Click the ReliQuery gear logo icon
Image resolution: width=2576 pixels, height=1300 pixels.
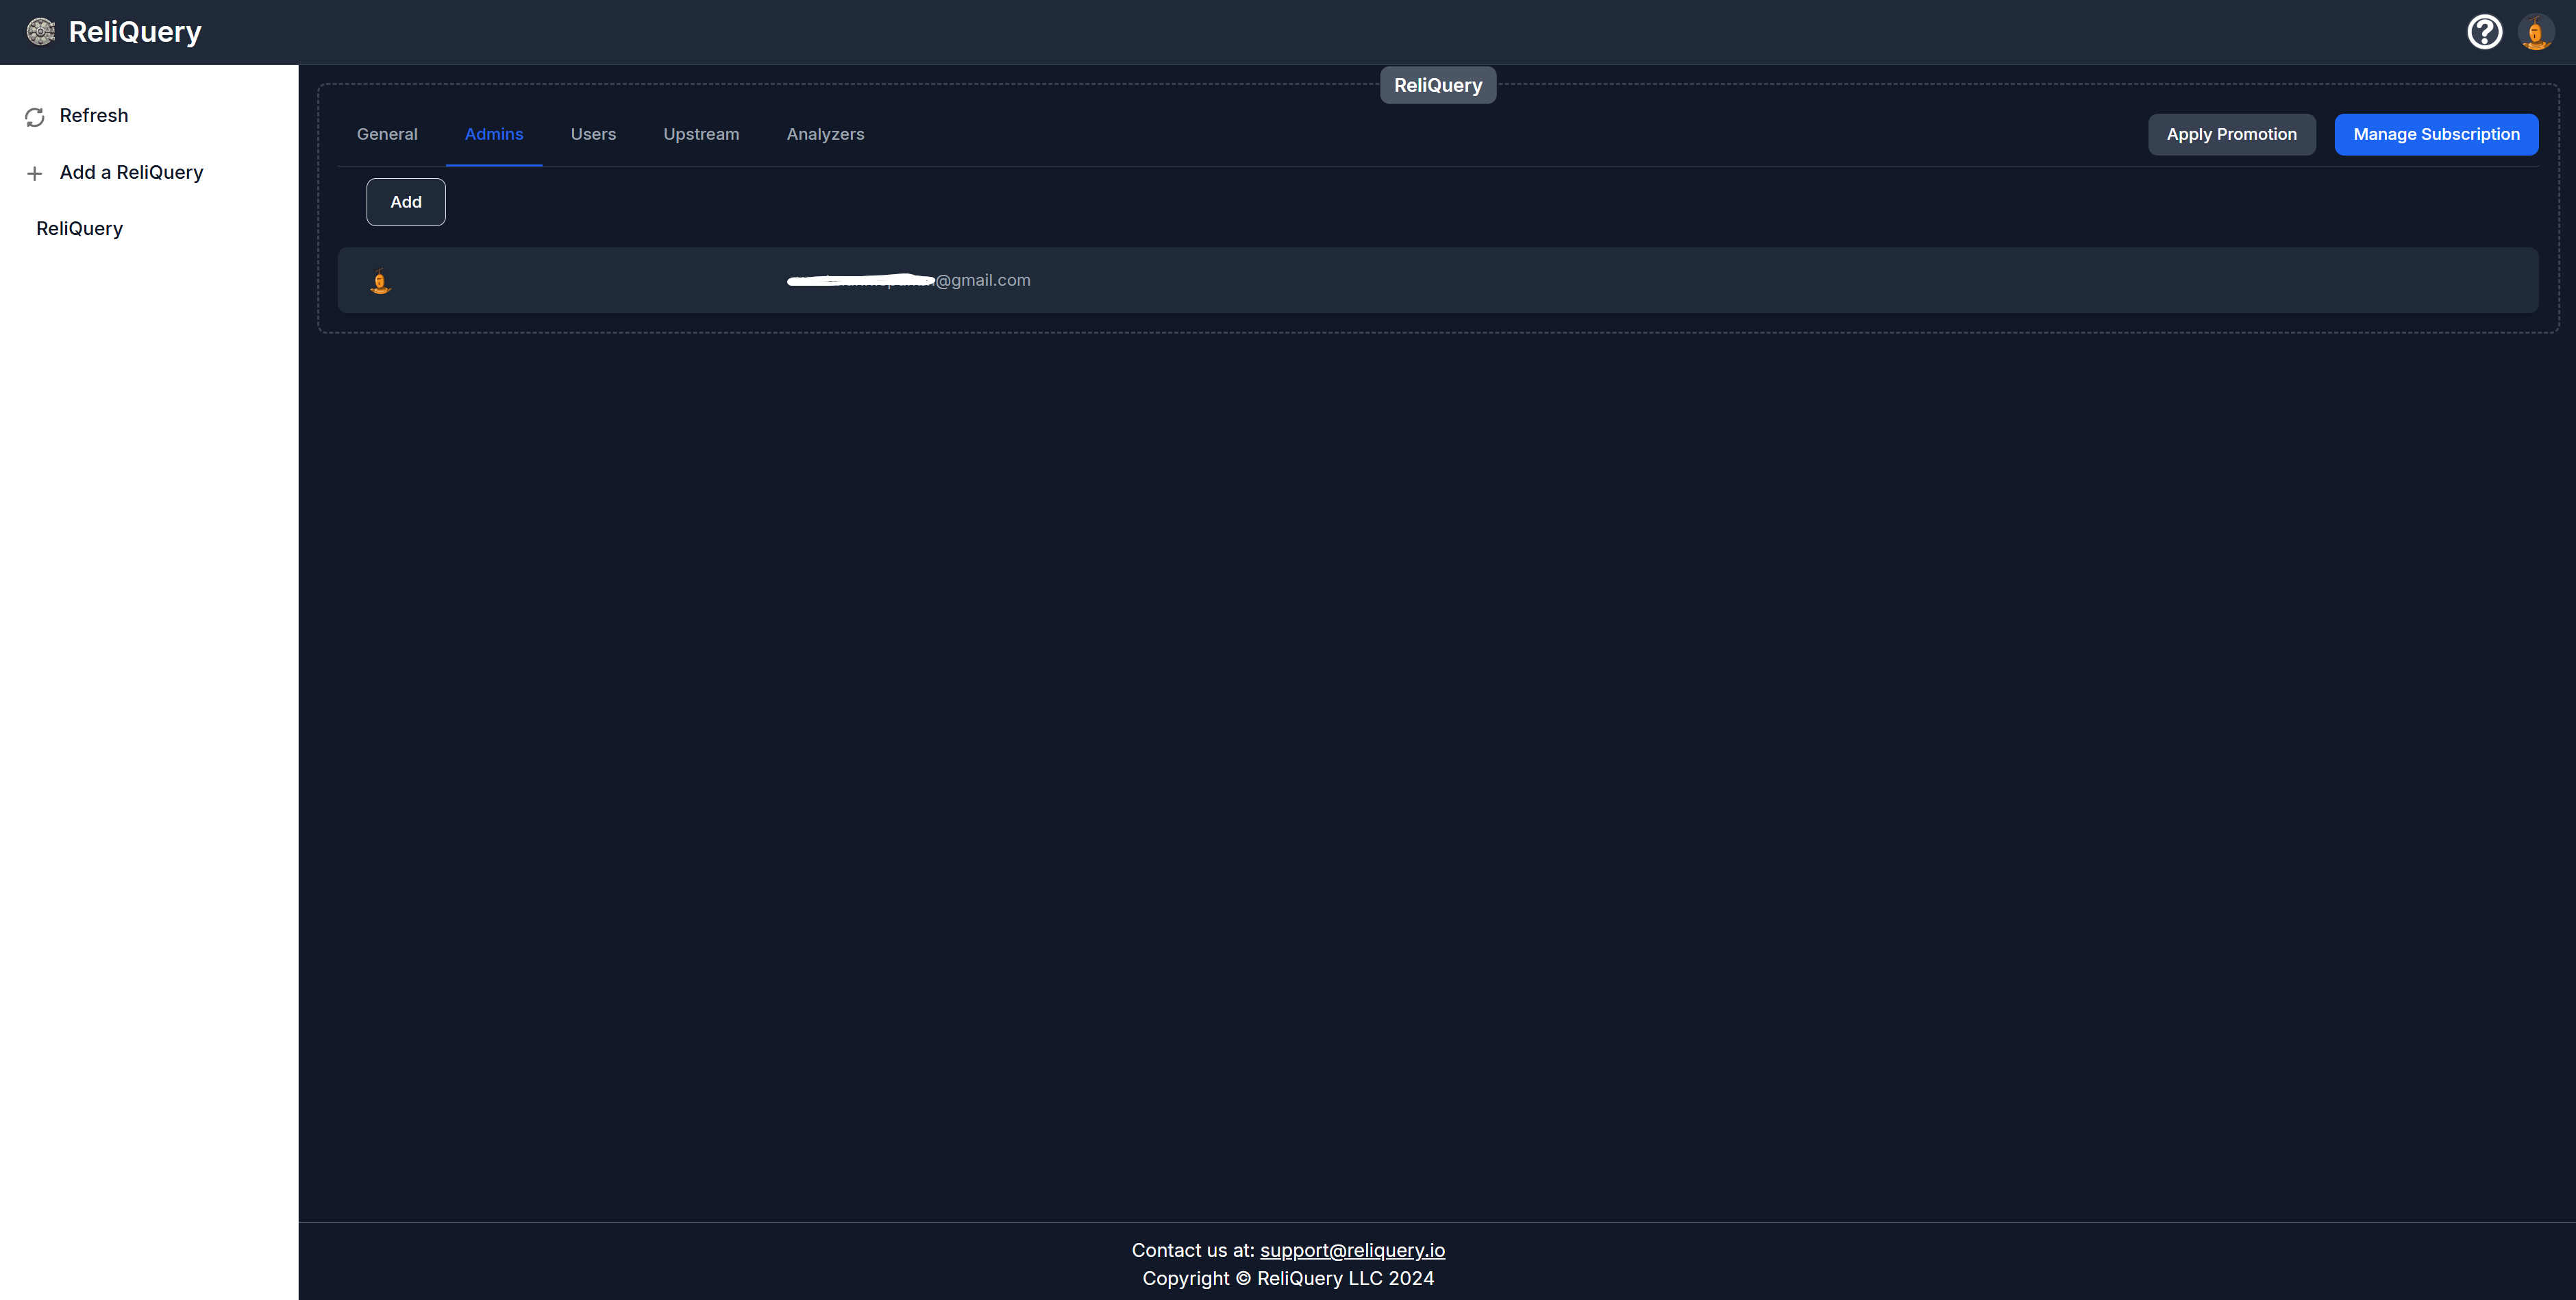click(x=40, y=32)
